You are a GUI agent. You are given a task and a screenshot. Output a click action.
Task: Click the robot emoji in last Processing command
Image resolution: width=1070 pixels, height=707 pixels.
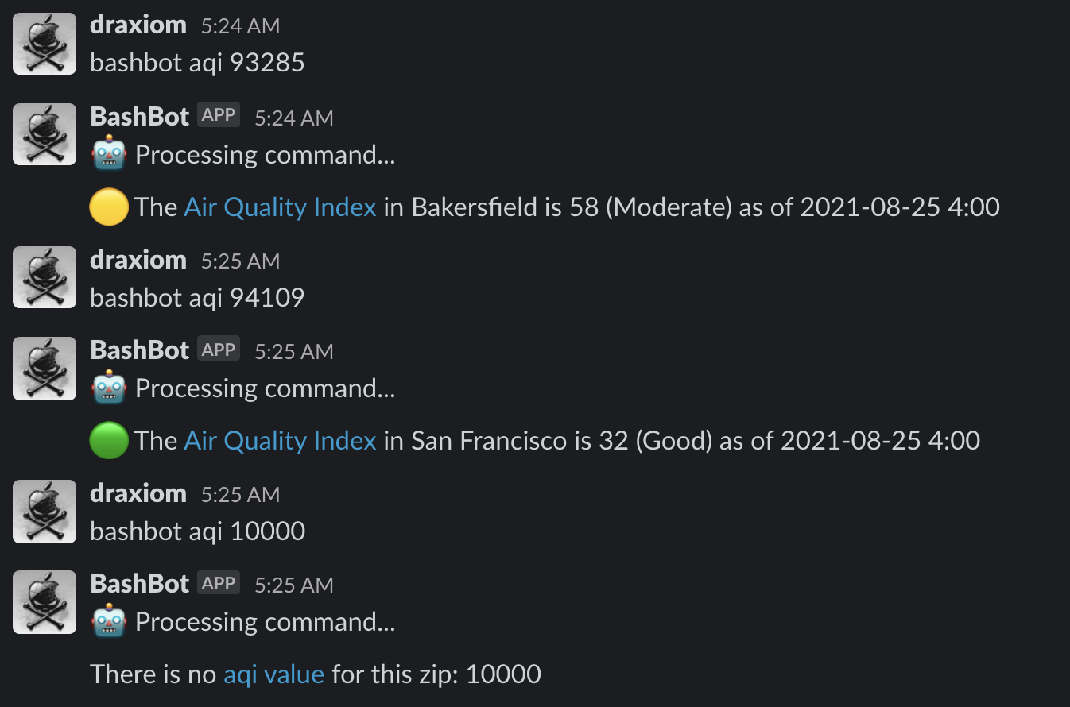(x=109, y=621)
